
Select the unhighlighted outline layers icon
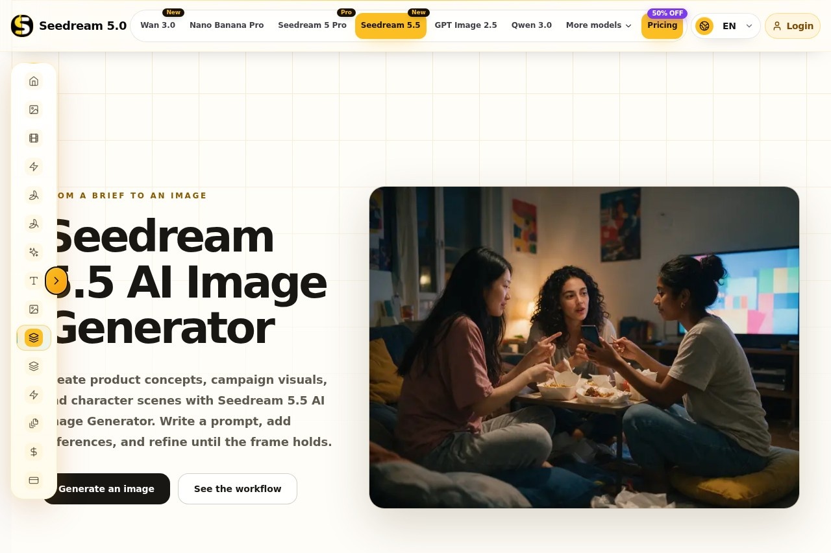tap(34, 366)
